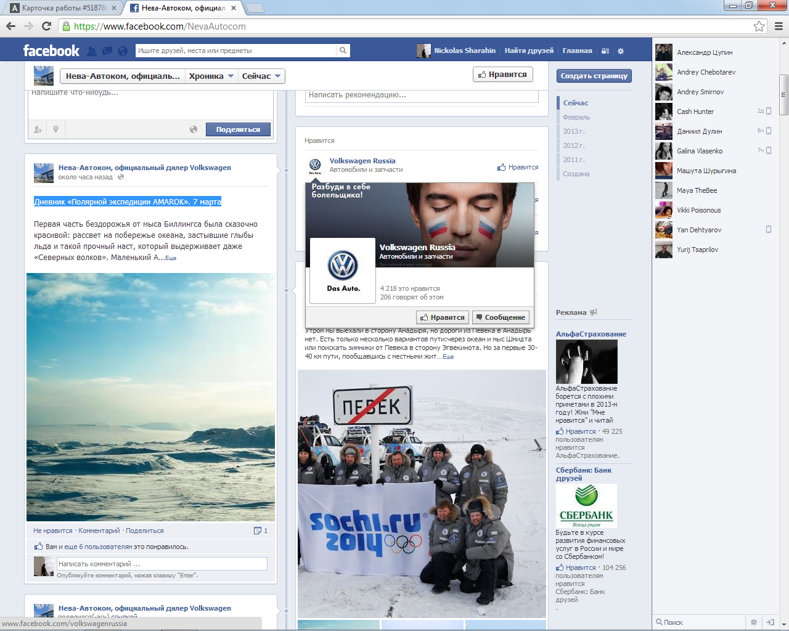Click the search magnifier button
Screen dimensions: 789x631
point(343,51)
